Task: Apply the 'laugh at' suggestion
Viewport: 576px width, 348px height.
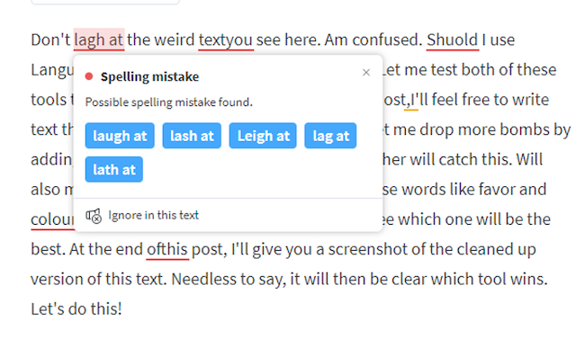Action: [120, 136]
